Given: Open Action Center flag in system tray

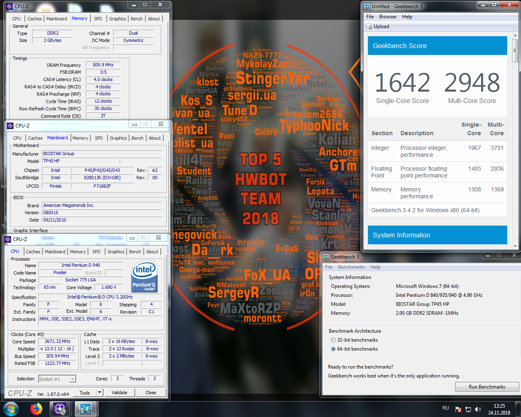Looking at the screenshot, I should tap(458, 409).
